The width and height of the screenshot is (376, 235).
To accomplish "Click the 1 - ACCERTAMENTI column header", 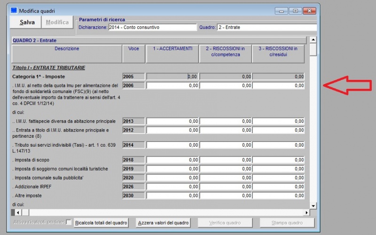I will [x=172, y=51].
